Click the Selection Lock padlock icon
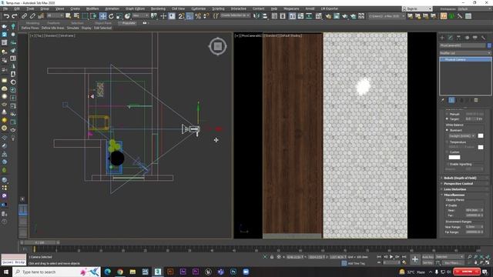 272,257
